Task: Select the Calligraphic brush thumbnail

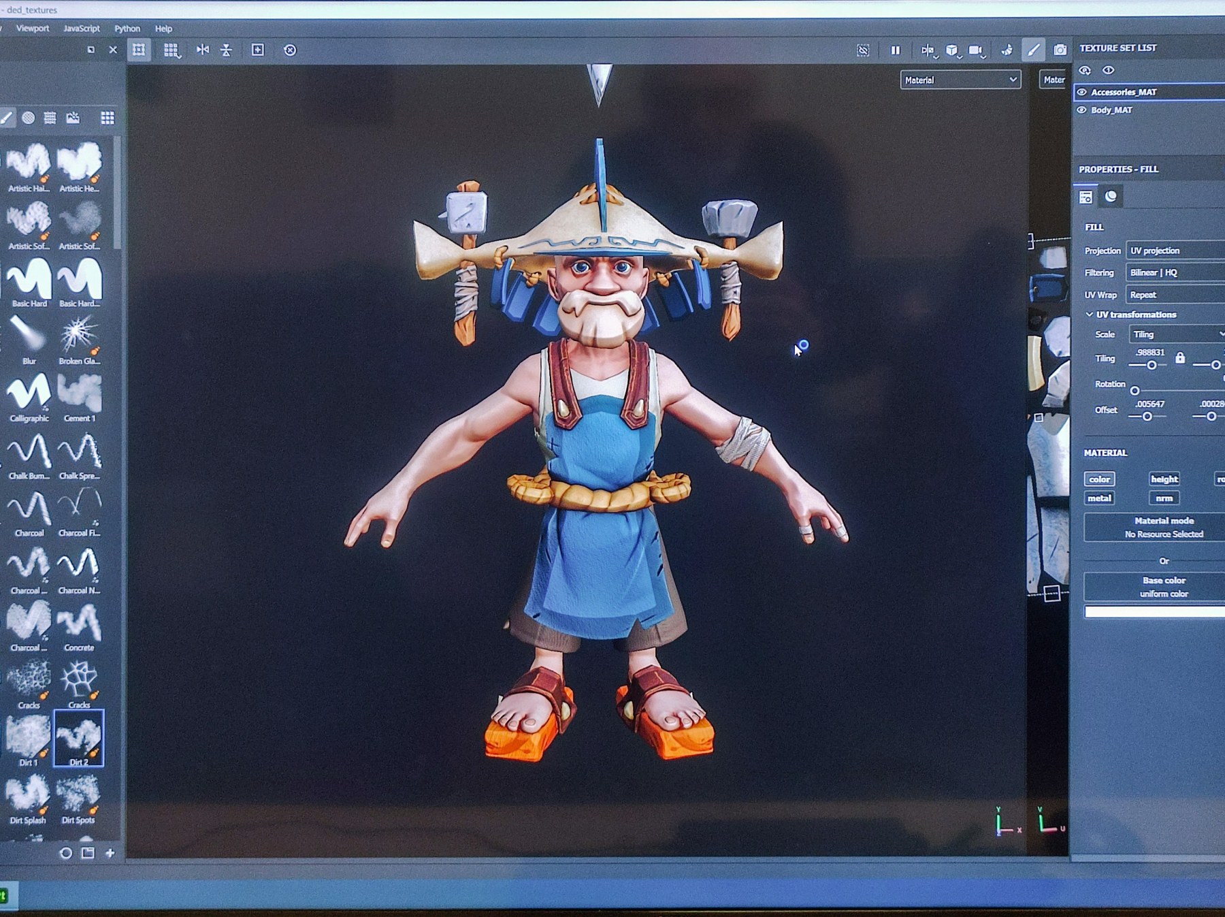Action: point(29,397)
